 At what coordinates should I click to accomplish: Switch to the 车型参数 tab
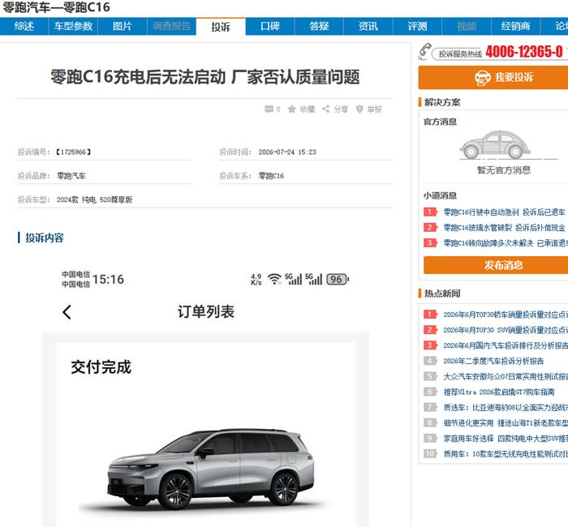pyautogui.click(x=73, y=26)
